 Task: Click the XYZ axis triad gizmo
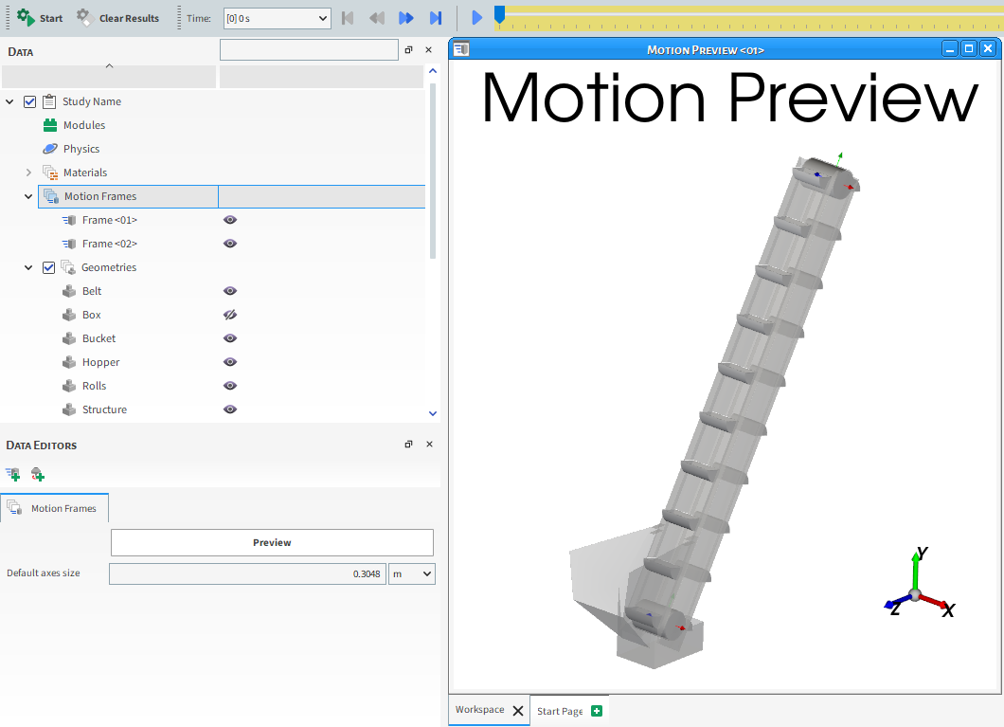920,582
